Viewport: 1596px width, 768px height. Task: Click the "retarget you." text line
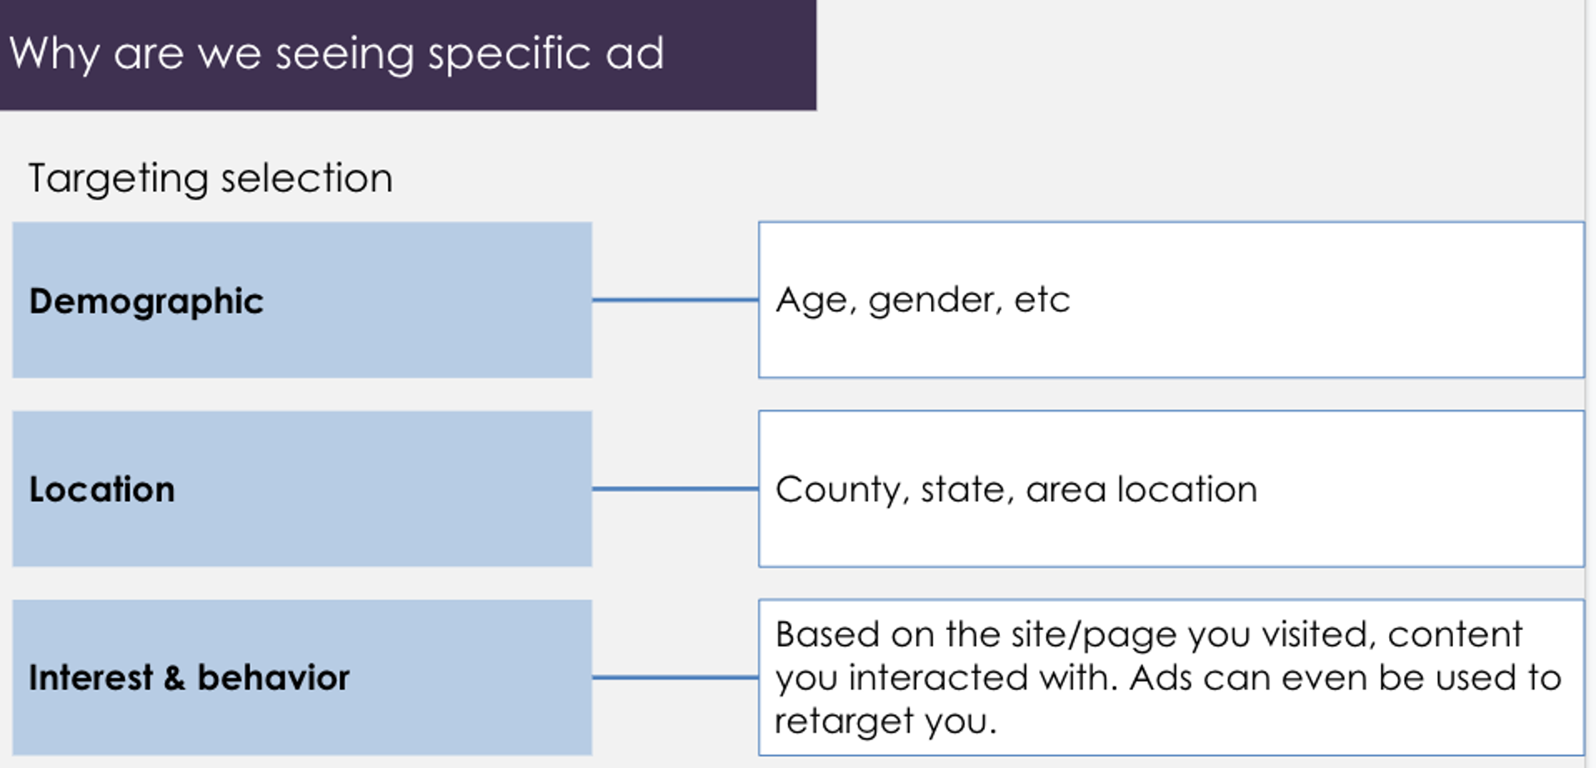click(x=885, y=721)
